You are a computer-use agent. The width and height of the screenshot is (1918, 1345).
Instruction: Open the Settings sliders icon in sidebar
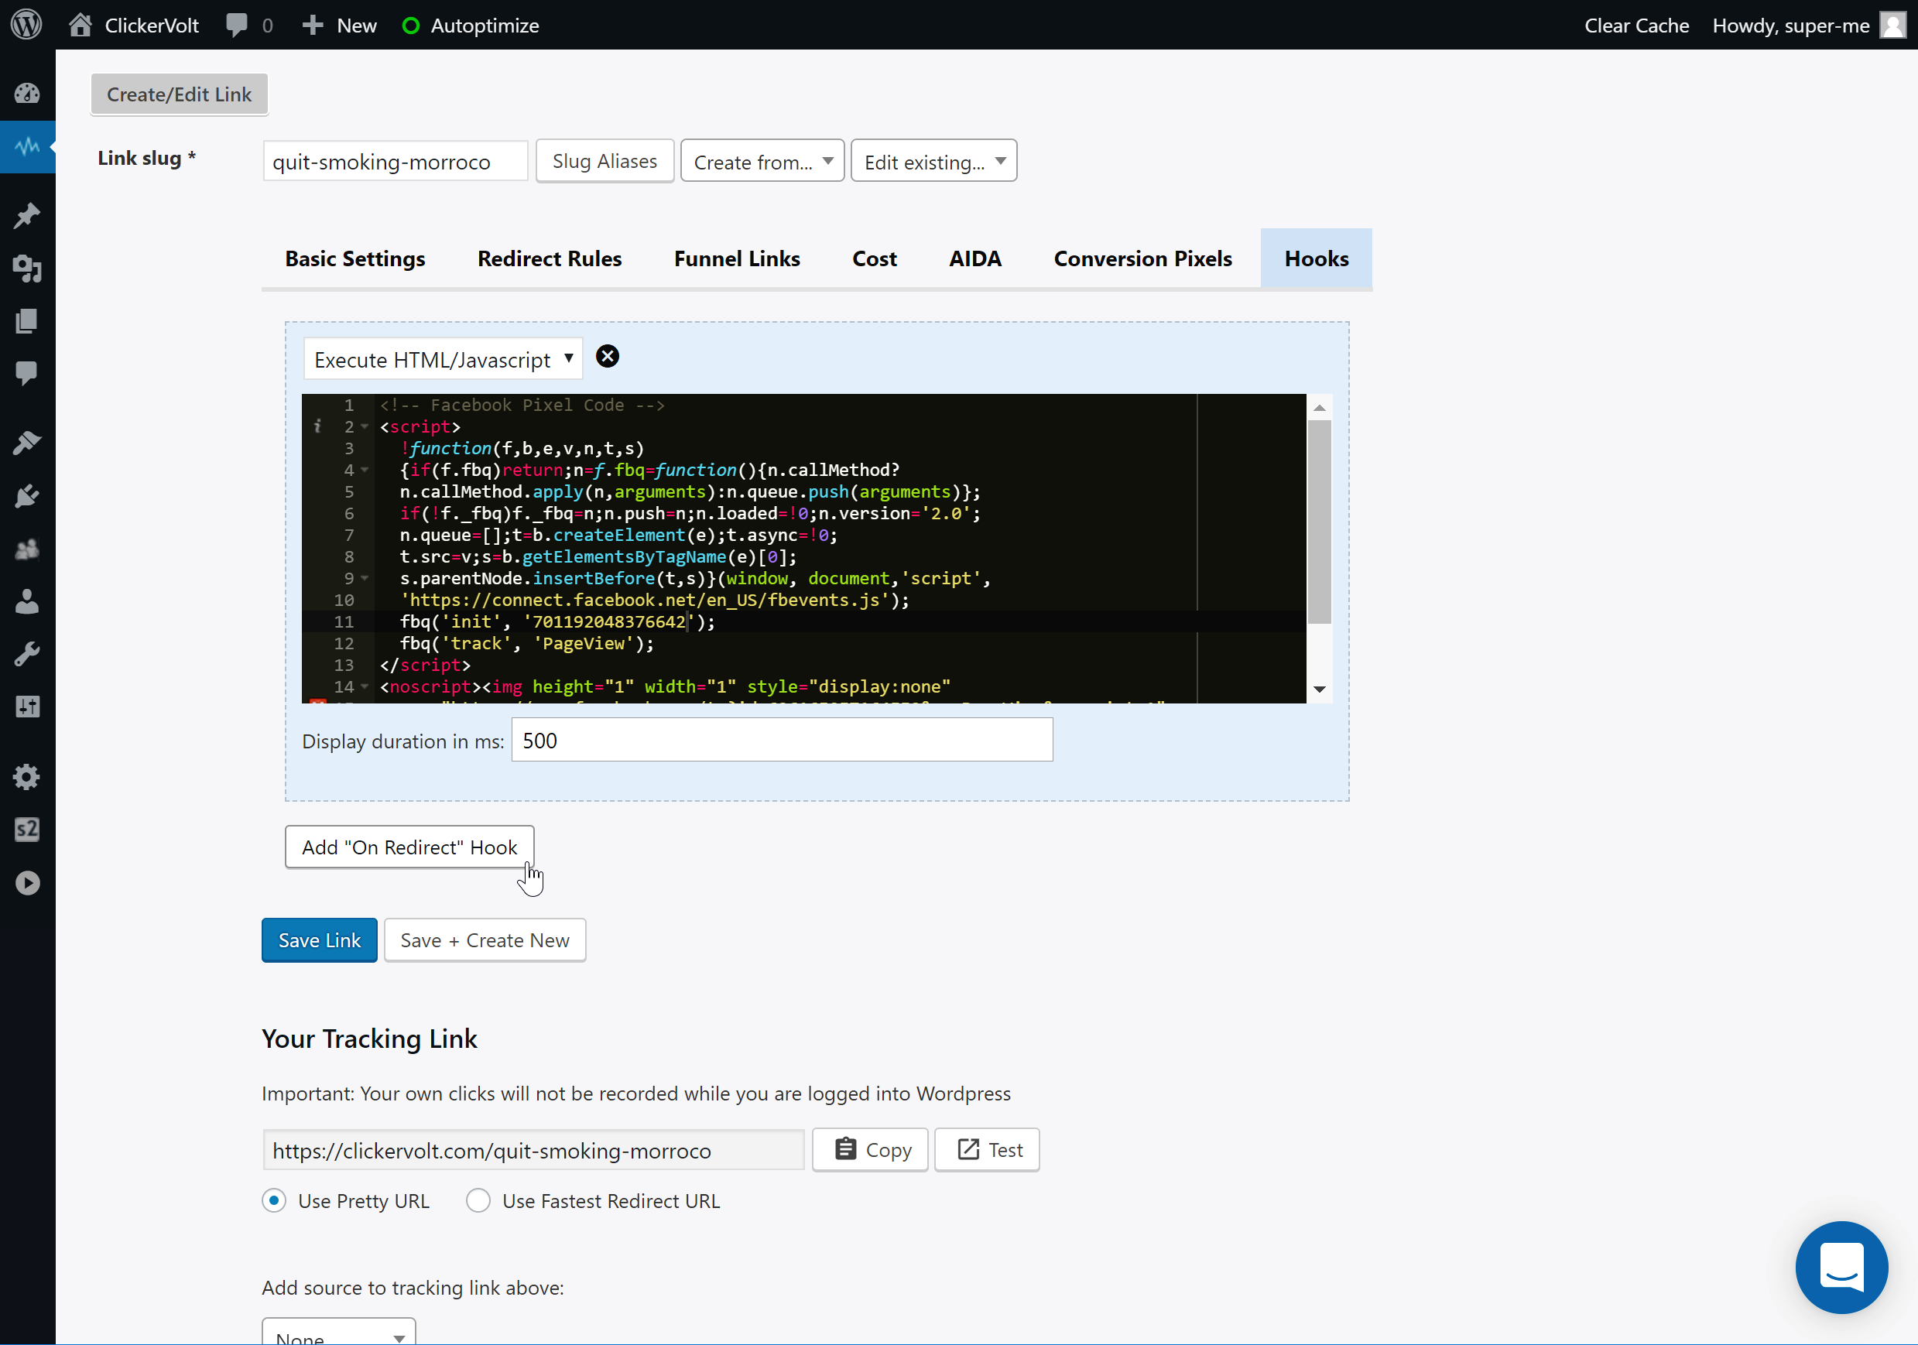(x=28, y=707)
